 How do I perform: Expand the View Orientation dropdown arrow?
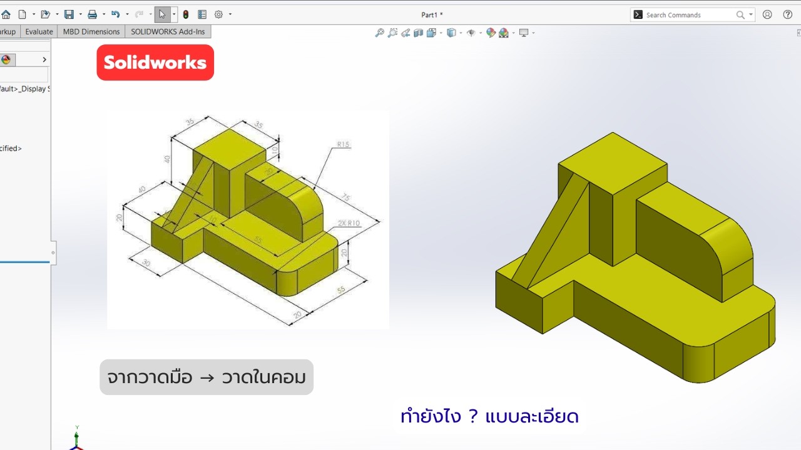coord(441,33)
